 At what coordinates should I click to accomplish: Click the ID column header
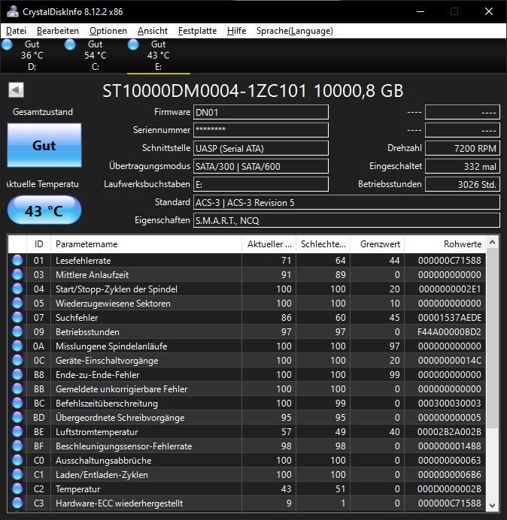[x=38, y=244]
